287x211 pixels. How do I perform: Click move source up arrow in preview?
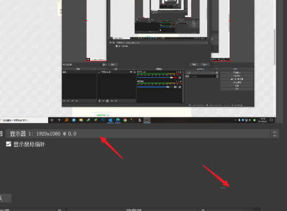(112, 101)
